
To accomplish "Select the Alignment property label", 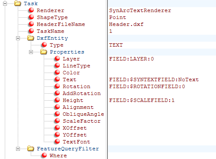I will pos(78,107).
